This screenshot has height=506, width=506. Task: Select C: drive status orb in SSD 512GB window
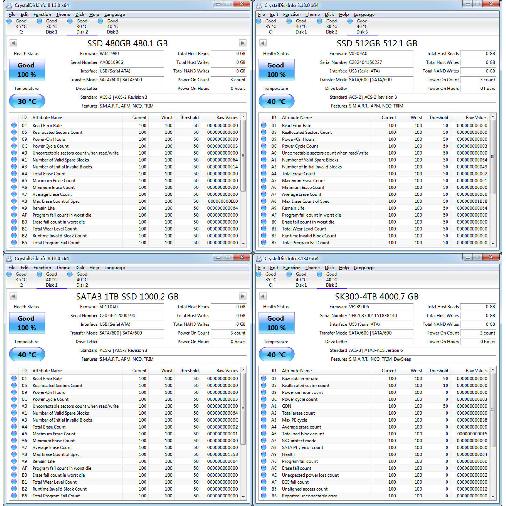tap(259, 21)
